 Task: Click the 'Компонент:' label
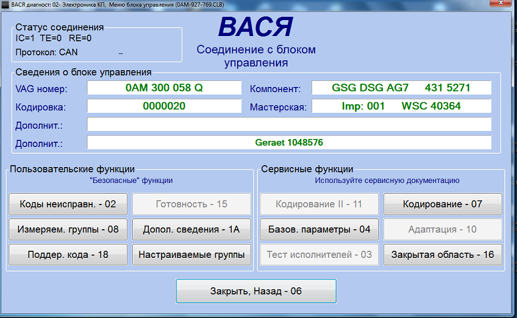275,89
